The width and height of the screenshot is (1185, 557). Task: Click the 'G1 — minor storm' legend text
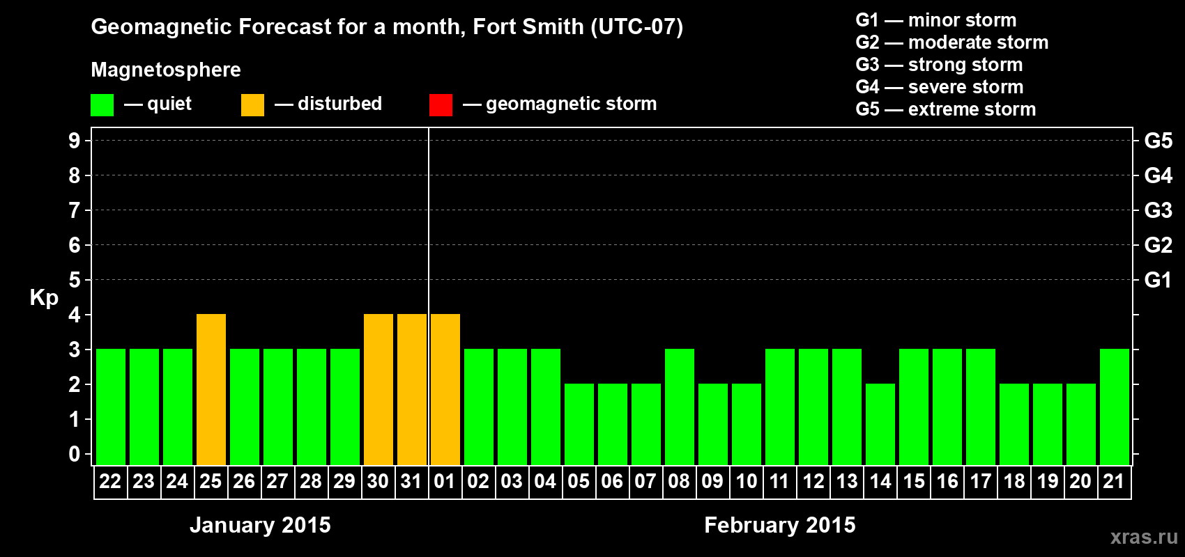click(x=936, y=20)
